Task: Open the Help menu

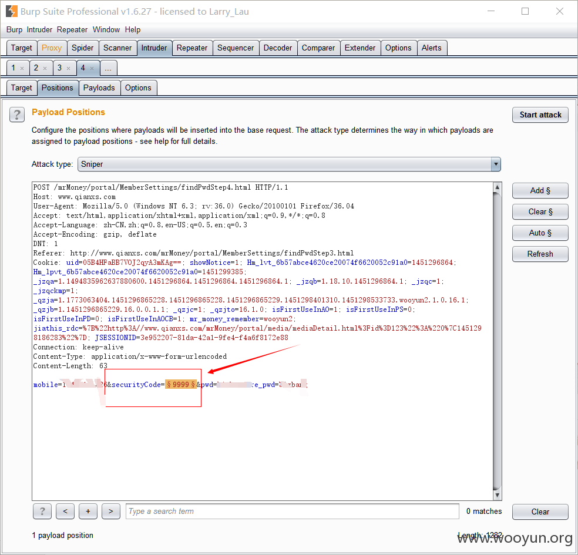Action: 133,29
